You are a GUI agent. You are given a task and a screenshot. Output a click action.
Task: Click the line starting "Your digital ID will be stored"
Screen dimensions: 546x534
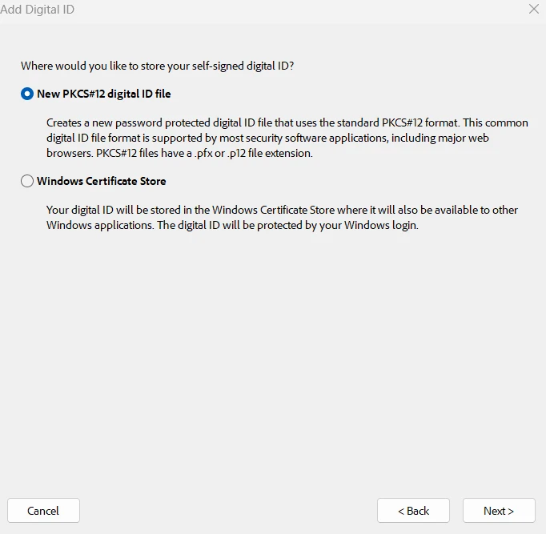point(282,210)
